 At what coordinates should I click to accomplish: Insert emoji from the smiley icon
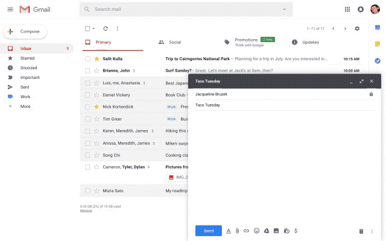256,231
